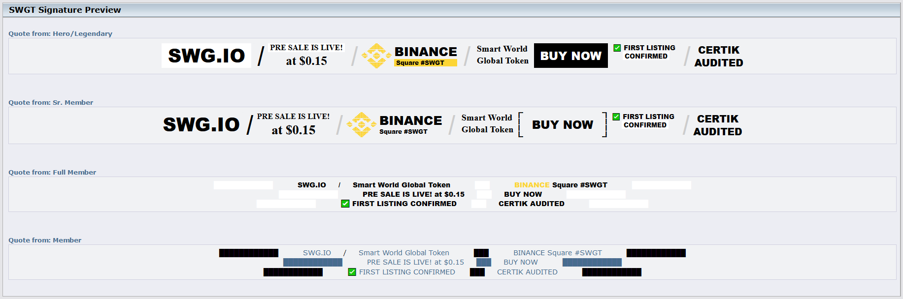Click FIRST LISTING CONFIRMED in Full Member signature
The height and width of the screenshot is (299, 903).
pyautogui.click(x=404, y=204)
